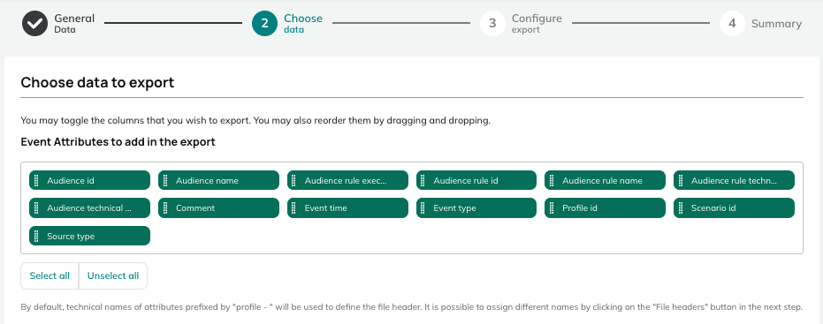
Task: Click the Choose data to export heading
Action: pyautogui.click(x=97, y=83)
